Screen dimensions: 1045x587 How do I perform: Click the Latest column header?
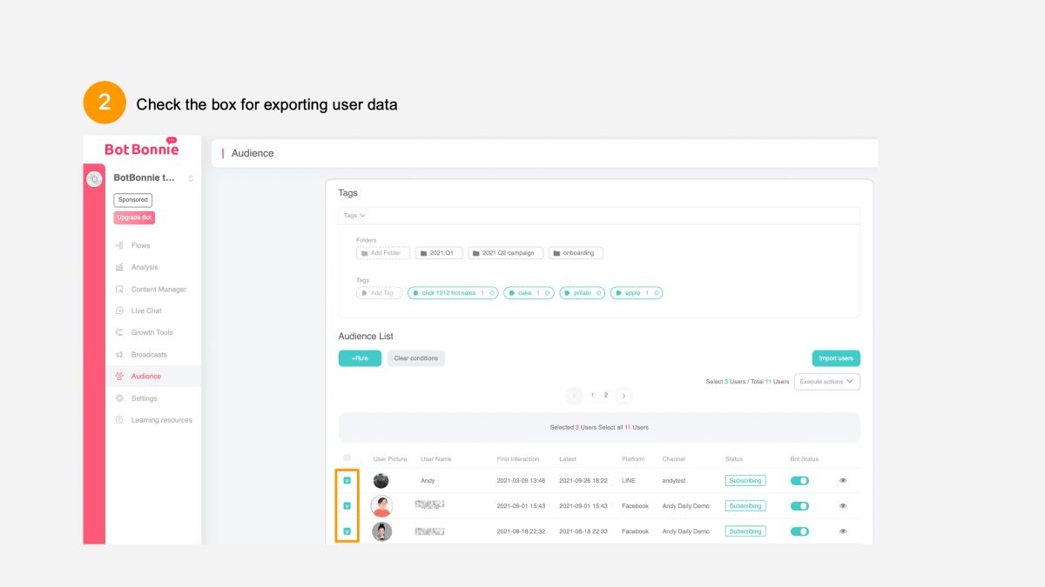click(568, 459)
